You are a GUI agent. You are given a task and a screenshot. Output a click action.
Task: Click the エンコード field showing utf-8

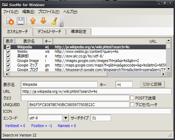click(45, 118)
